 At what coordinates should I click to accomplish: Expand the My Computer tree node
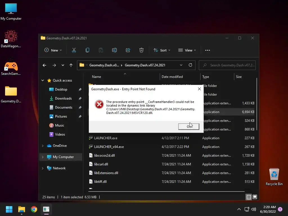pos(43,157)
